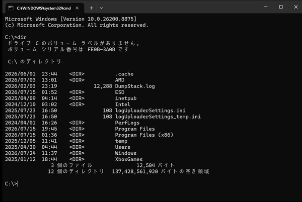Click the Microsoft Corporation copyright line
The height and width of the screenshot is (202, 302).
pyautogui.click(x=77, y=25)
